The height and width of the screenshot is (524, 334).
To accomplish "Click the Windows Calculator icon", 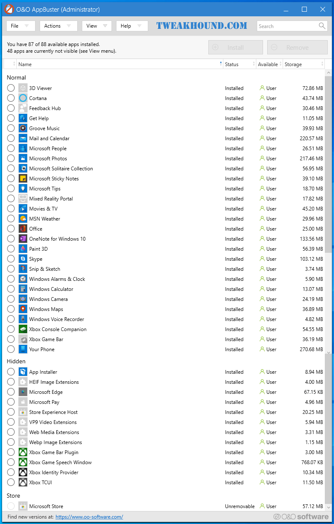I will coord(23,289).
